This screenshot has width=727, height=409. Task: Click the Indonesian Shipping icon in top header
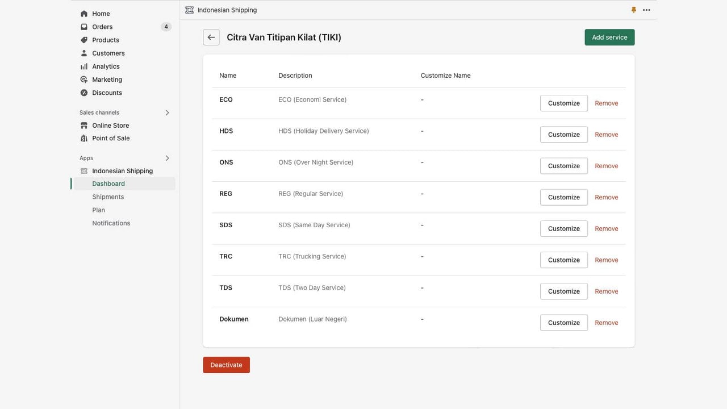coord(189,10)
